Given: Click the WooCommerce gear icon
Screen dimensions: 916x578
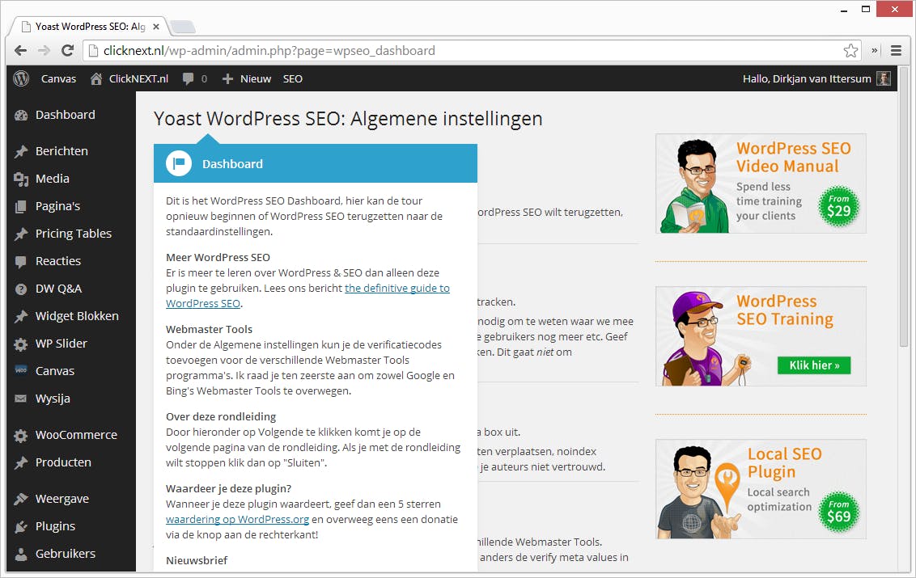Looking at the screenshot, I should tap(21, 436).
